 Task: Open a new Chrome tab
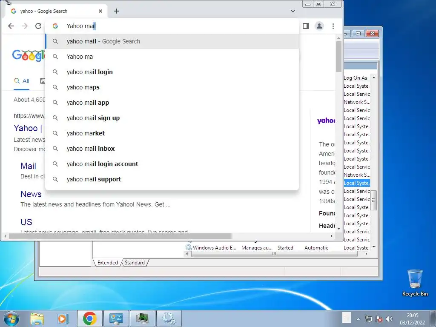[x=117, y=11]
